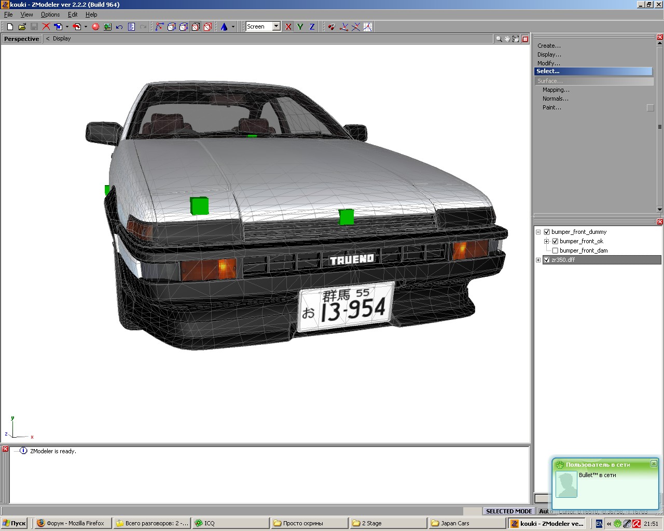Open the Help menu
The height and width of the screenshot is (531, 664).
pyautogui.click(x=91, y=15)
